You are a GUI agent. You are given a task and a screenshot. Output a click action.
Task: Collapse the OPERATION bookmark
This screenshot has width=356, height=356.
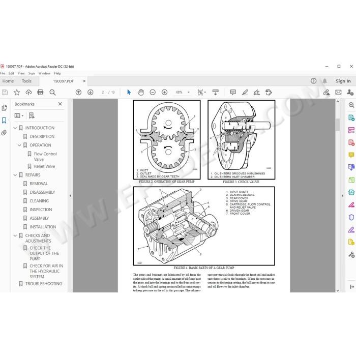(x=19, y=145)
